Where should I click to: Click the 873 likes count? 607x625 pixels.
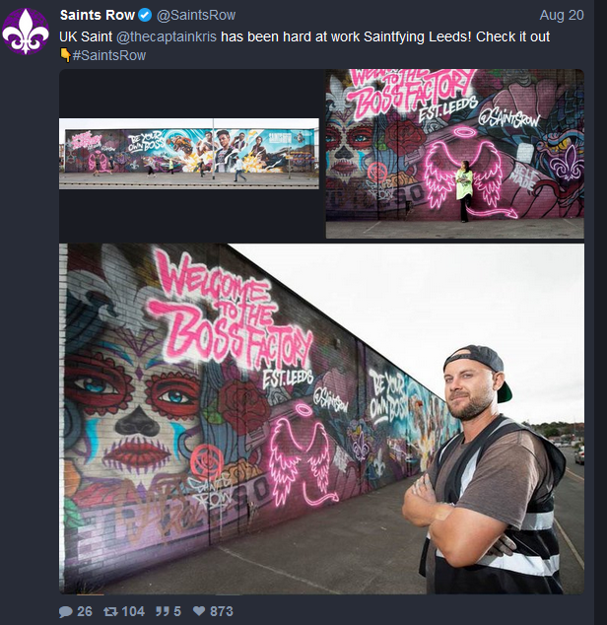point(222,611)
